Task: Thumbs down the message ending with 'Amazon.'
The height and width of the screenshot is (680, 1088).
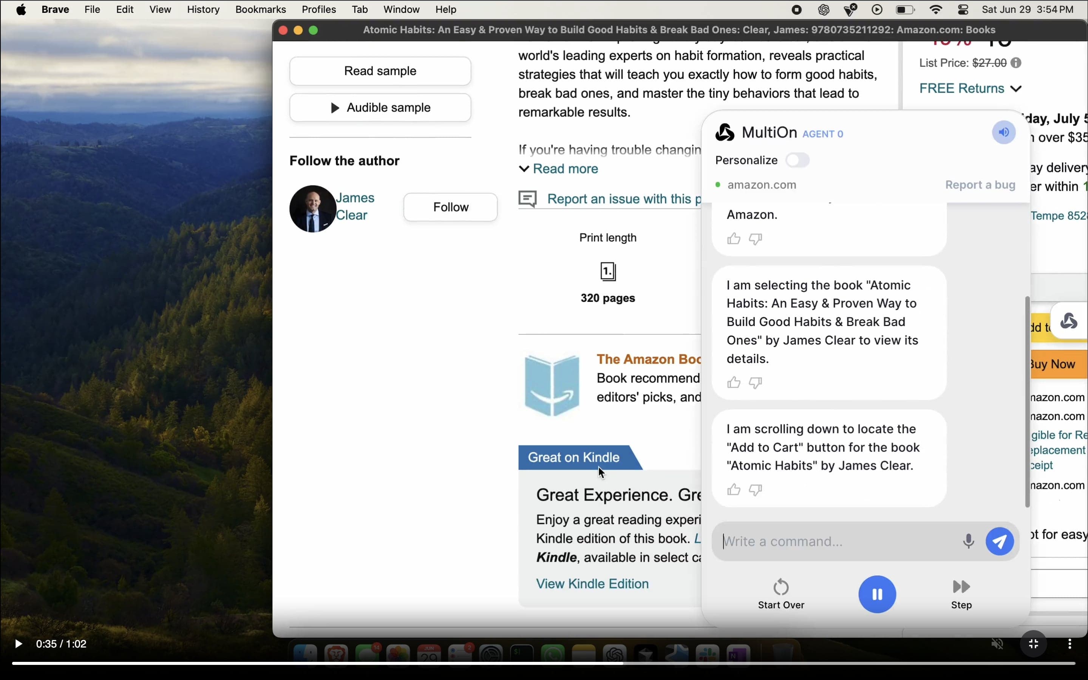Action: 755,239
